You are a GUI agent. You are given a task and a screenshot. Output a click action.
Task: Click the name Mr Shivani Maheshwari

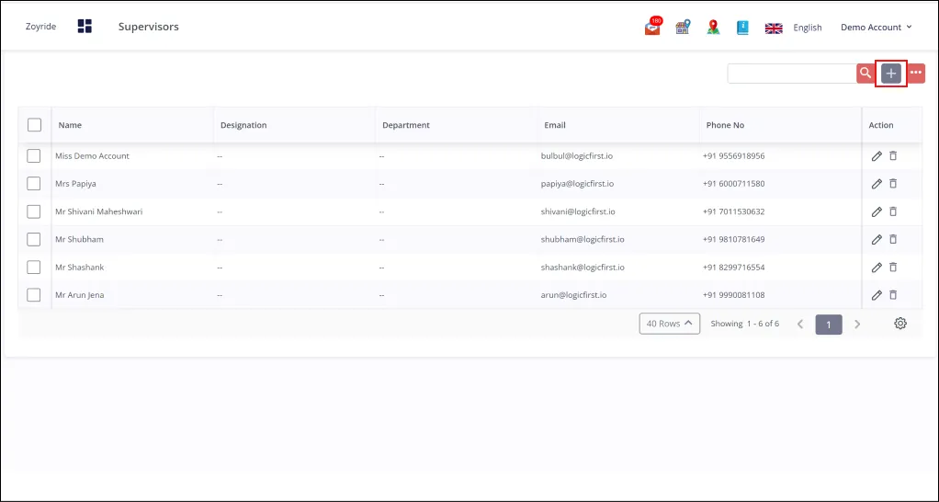pos(99,211)
